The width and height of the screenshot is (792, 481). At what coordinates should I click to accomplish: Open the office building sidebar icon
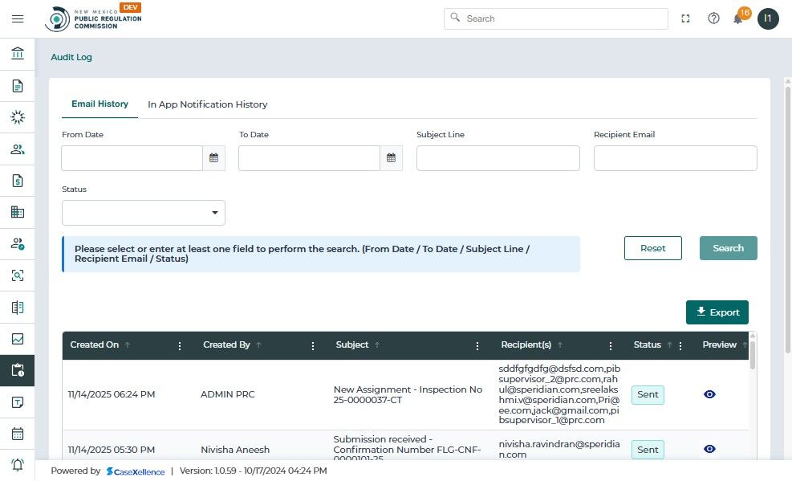(x=18, y=212)
